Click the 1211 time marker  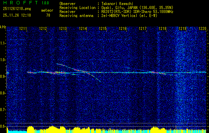pyautogui.click(x=23, y=29)
